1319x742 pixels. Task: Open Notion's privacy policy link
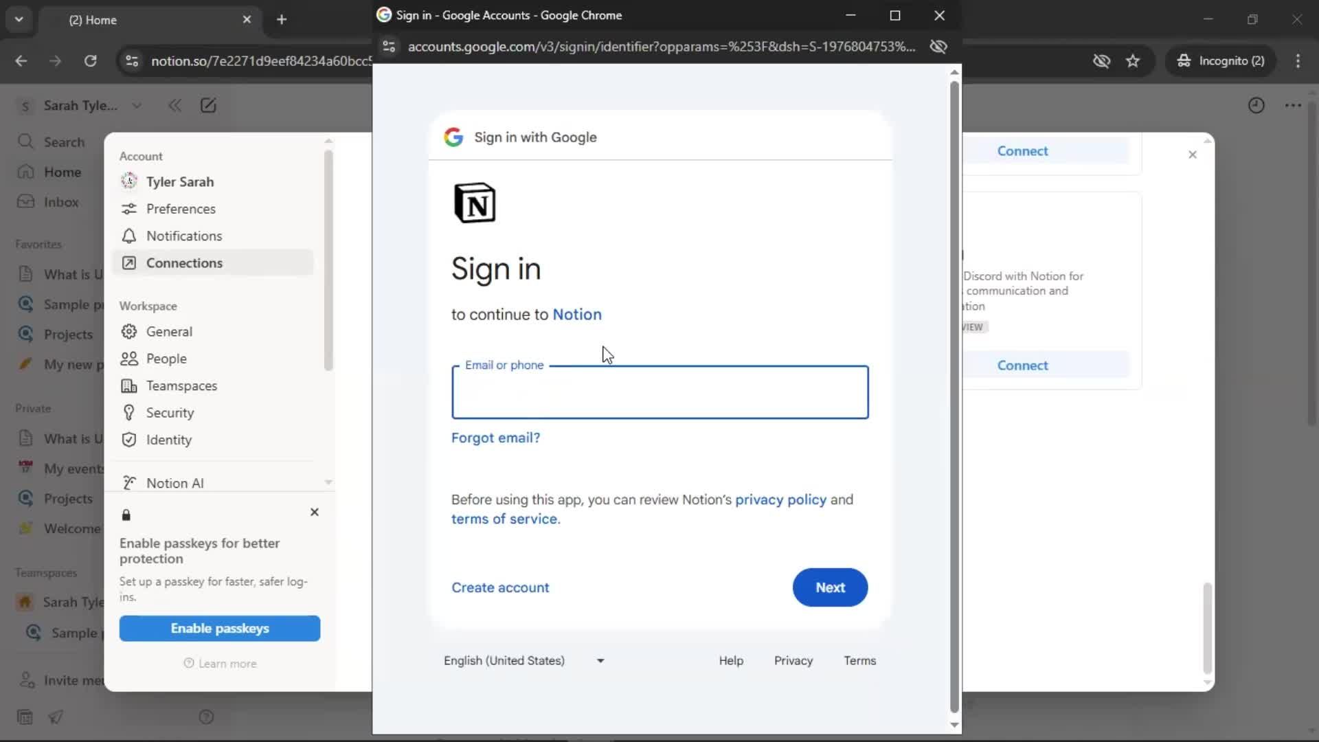point(780,499)
